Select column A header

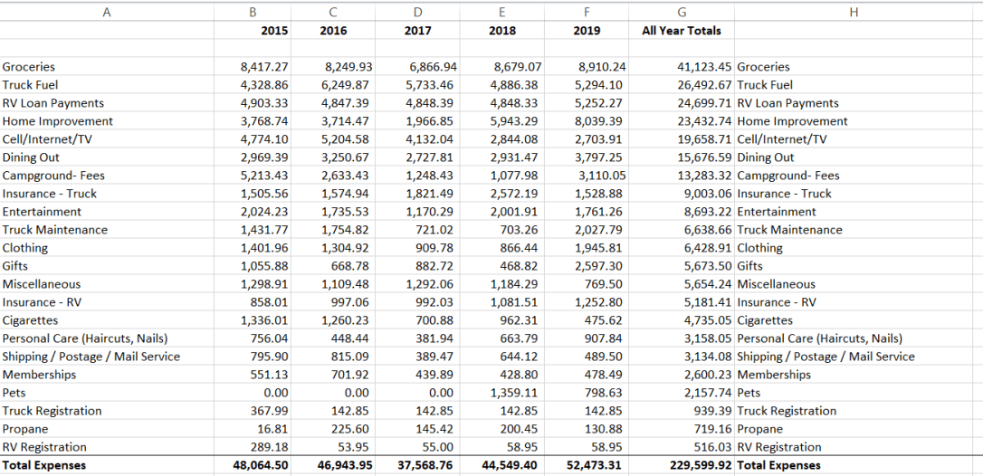pyautogui.click(x=107, y=12)
